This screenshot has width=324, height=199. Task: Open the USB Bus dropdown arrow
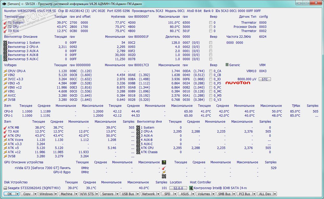pyautogui.click(x=137, y=194)
